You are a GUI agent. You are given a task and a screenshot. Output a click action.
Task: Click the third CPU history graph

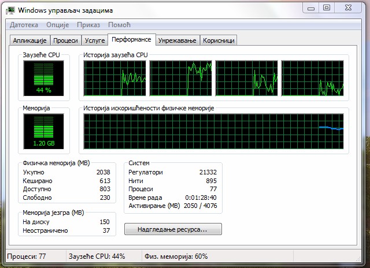coord(247,78)
